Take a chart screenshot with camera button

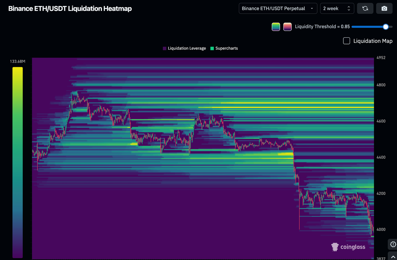pos(384,8)
